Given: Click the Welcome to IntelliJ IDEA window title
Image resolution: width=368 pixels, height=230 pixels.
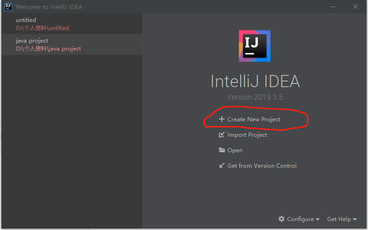Looking at the screenshot, I should pos(49,7).
